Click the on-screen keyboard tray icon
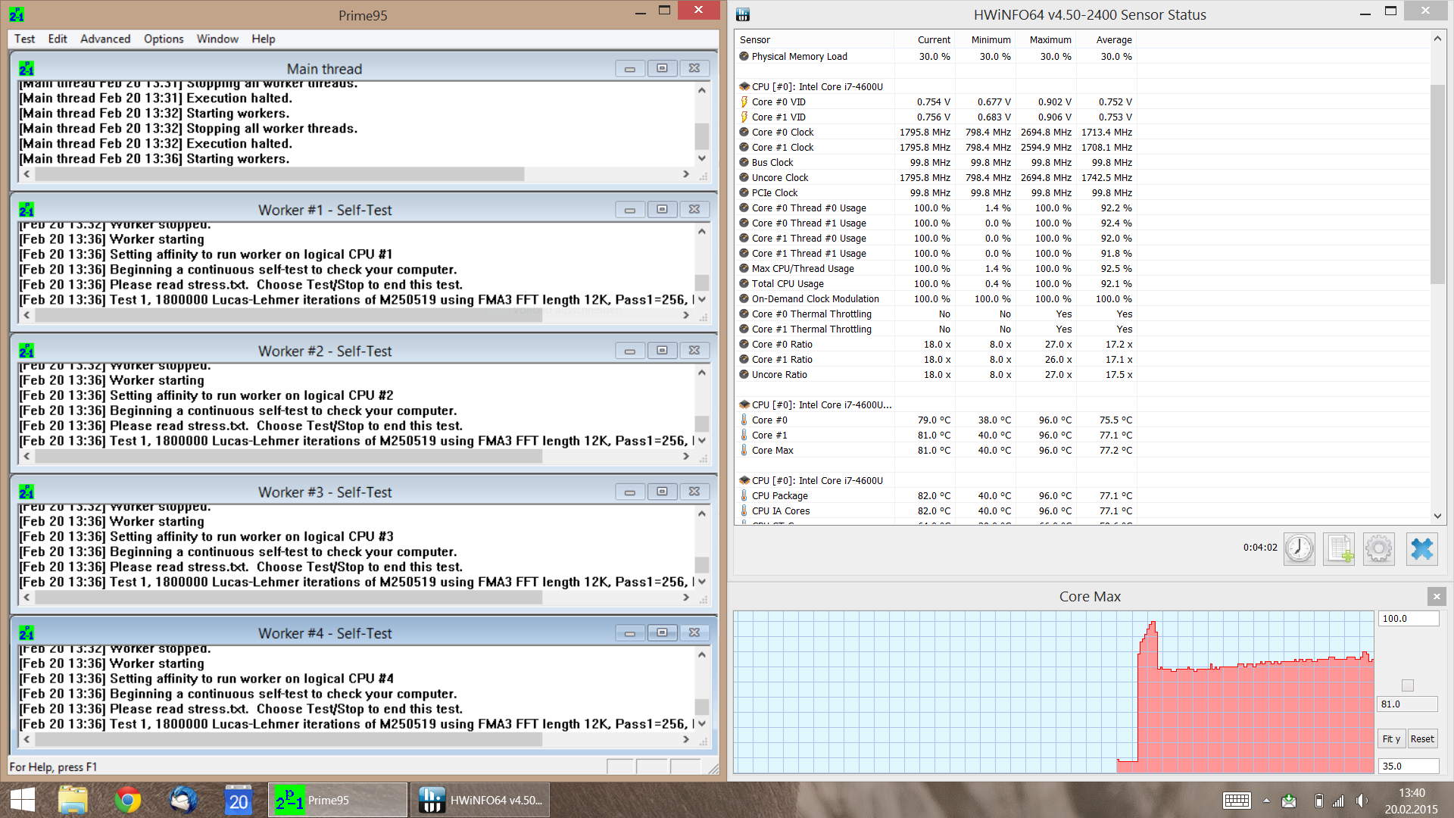The image size is (1454, 818). click(1237, 801)
